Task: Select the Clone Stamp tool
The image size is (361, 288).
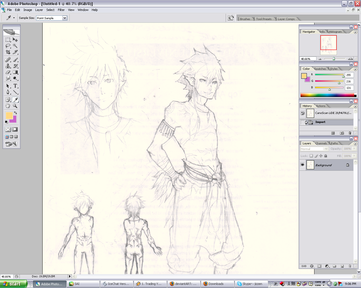Action: coord(8,66)
